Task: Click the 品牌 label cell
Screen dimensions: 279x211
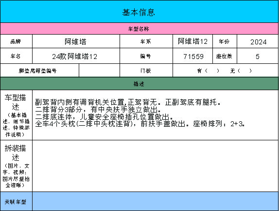Action: click(x=16, y=41)
